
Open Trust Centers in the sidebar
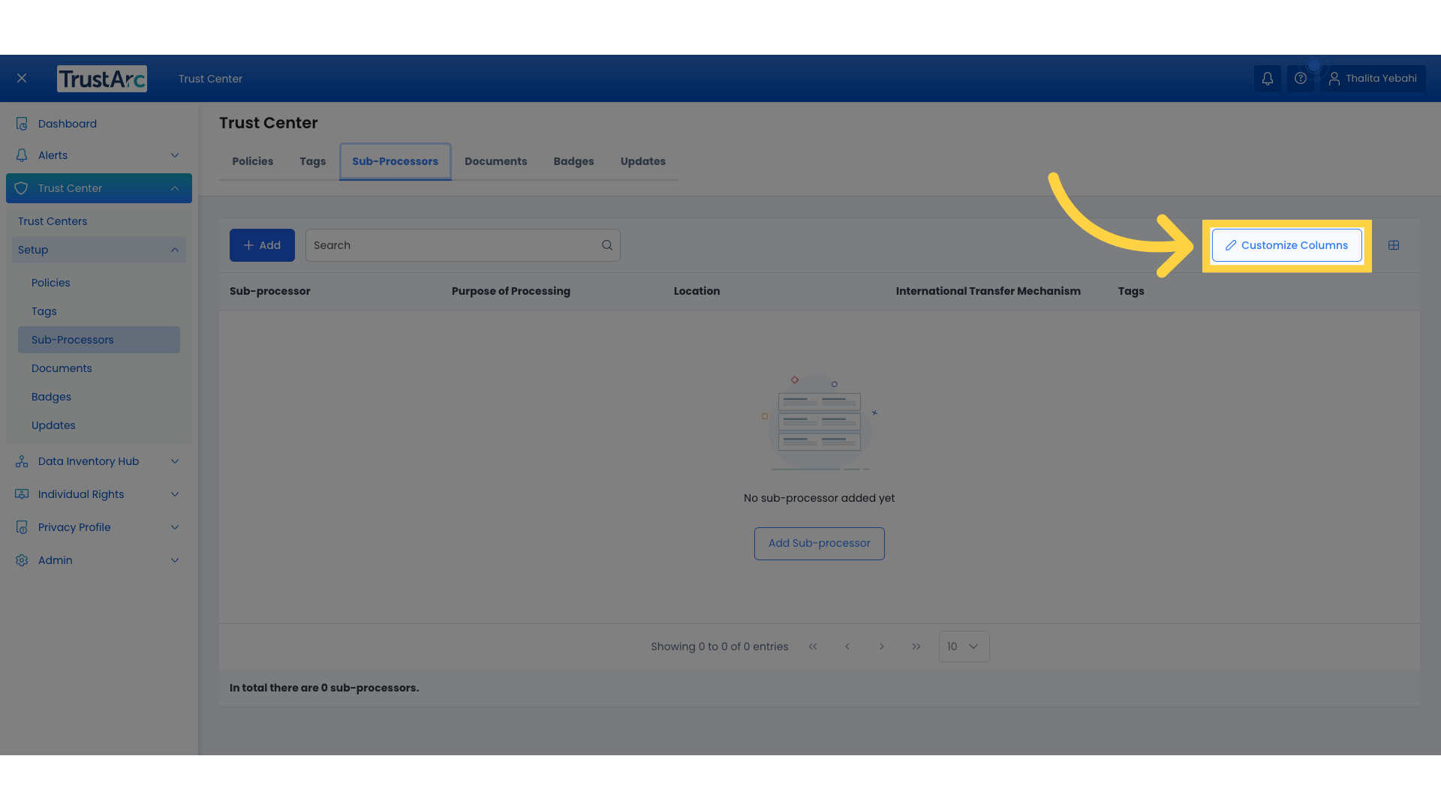coord(53,221)
